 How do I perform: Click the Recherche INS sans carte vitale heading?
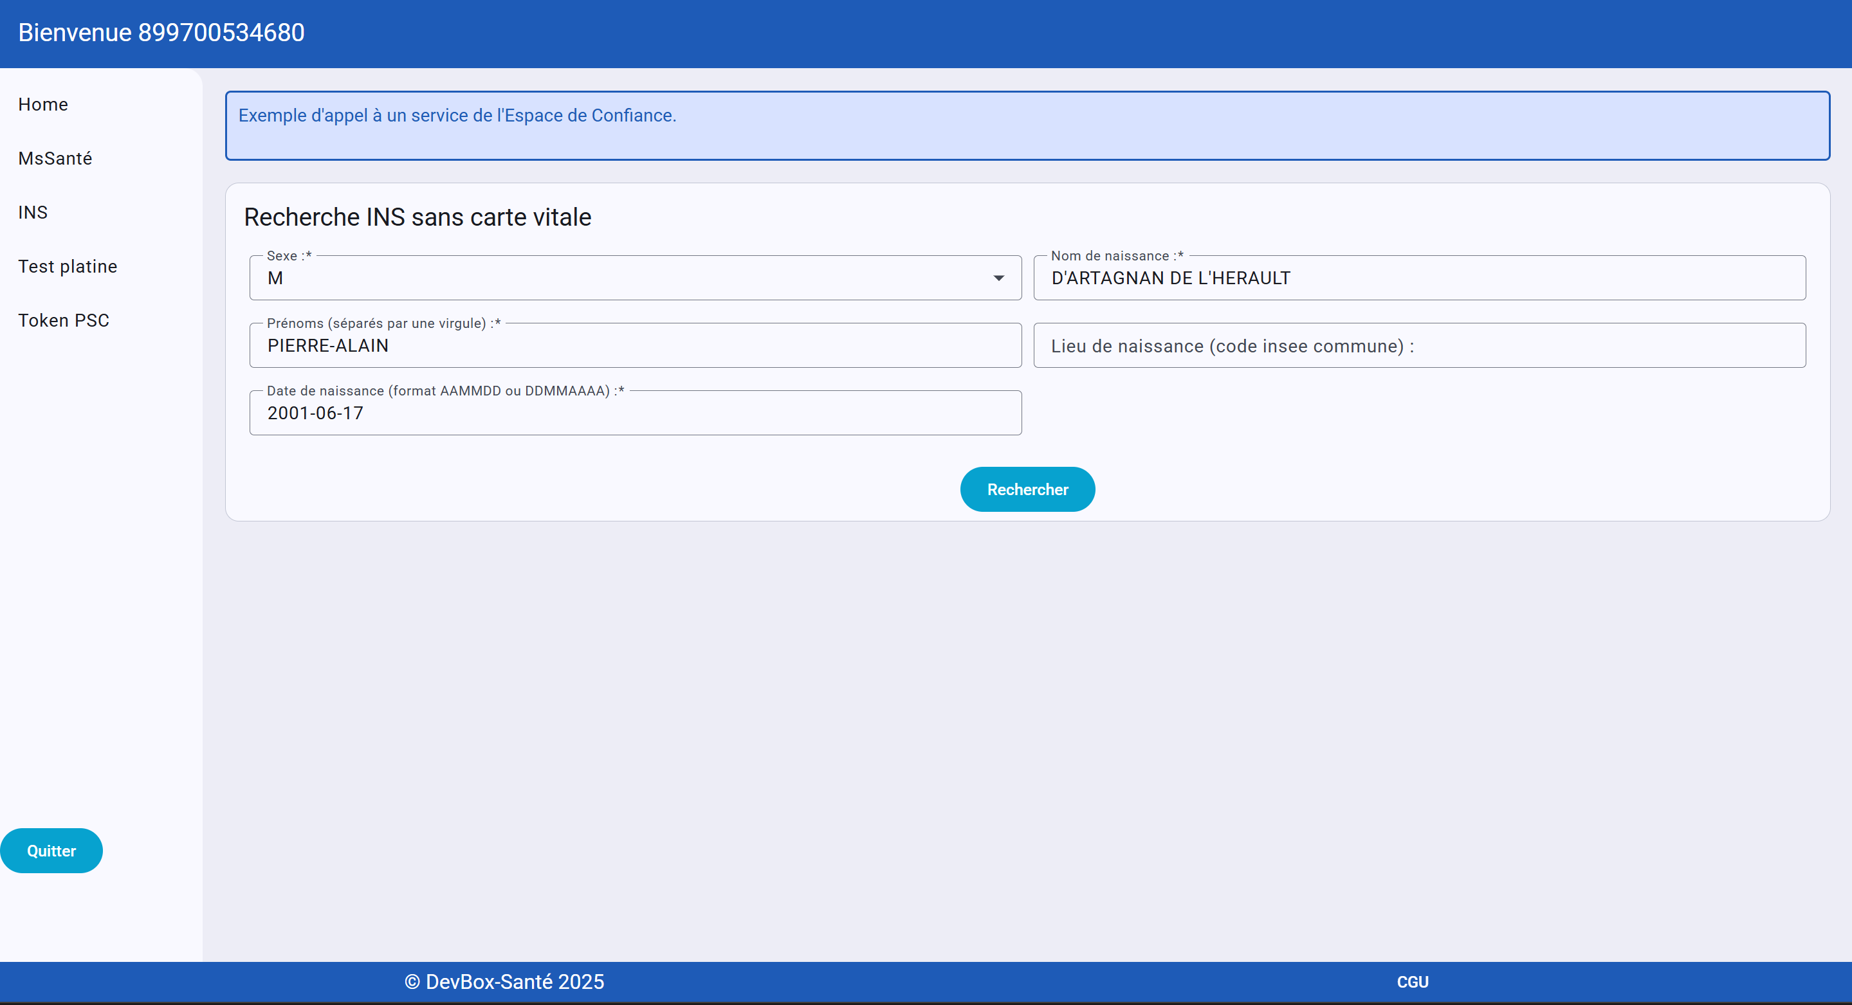coord(417,217)
